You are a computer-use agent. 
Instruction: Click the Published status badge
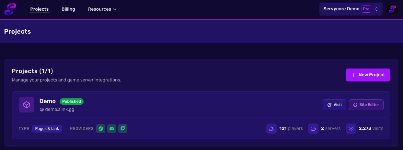coord(72,102)
